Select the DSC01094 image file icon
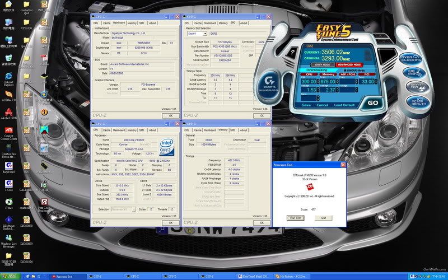The image size is (448, 280). coord(26,258)
